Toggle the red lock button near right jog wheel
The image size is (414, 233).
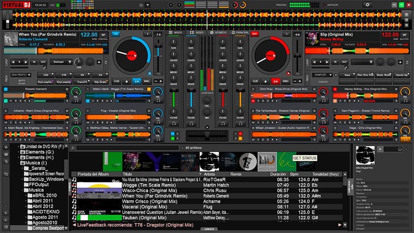pyautogui.click(x=288, y=73)
